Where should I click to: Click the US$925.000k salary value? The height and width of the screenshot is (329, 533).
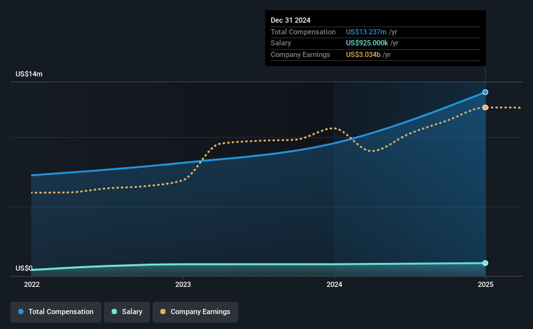[367, 43]
